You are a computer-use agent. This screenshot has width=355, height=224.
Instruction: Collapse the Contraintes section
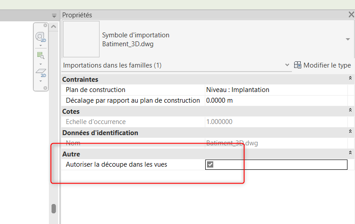pyautogui.click(x=350, y=78)
